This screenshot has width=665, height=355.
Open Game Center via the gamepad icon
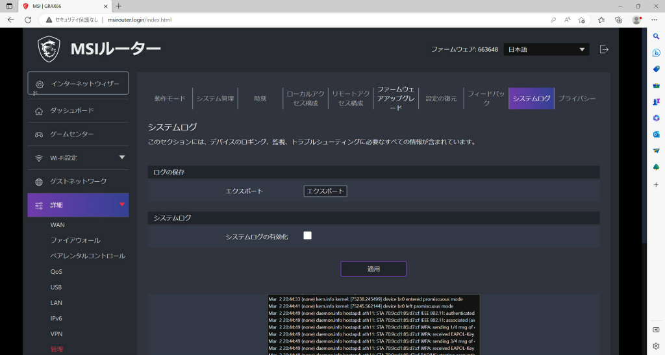click(x=38, y=134)
